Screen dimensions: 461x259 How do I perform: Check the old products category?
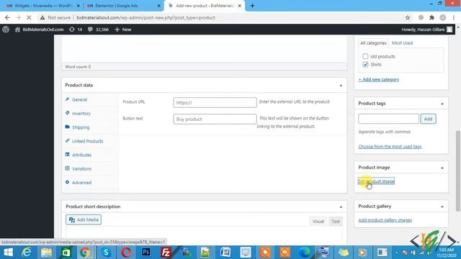pos(365,56)
